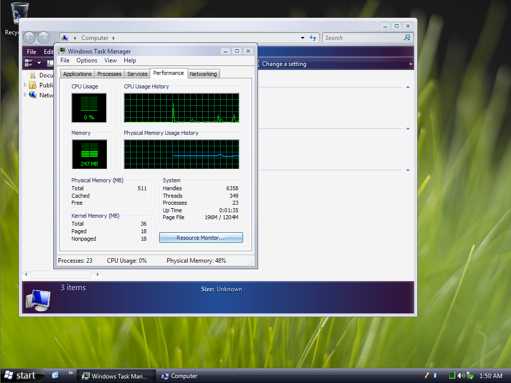Click the Up Time value 0:01:35
Image resolution: width=511 pixels, height=383 pixels.
[229, 210]
